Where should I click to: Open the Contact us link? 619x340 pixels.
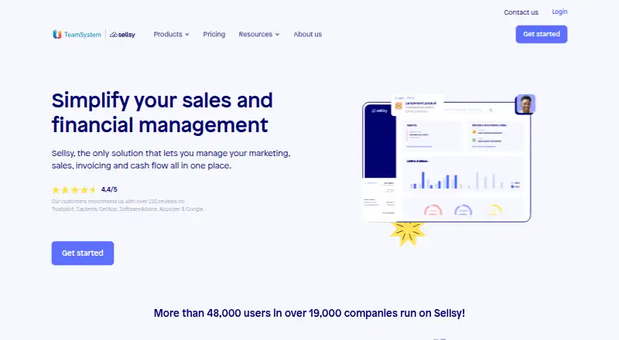521,12
